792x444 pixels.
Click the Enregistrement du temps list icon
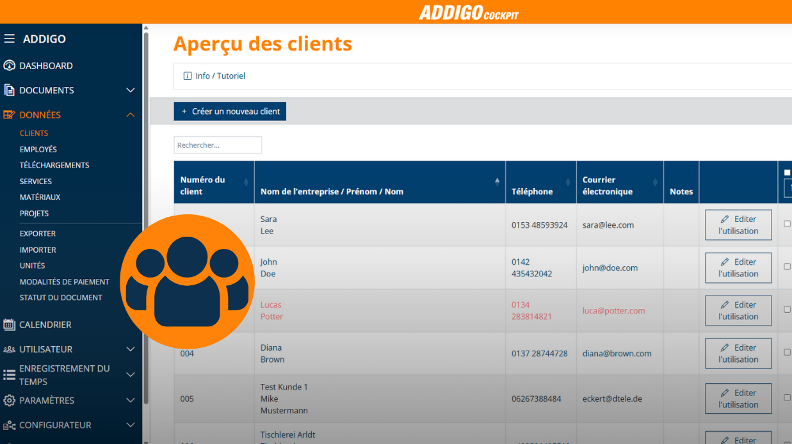pyautogui.click(x=9, y=375)
